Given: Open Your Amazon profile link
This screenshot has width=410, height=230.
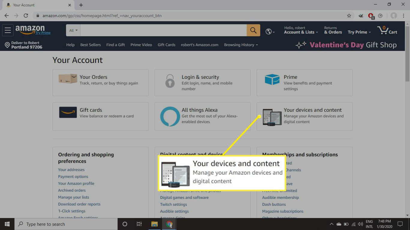Looking at the screenshot, I should tap(76, 184).
